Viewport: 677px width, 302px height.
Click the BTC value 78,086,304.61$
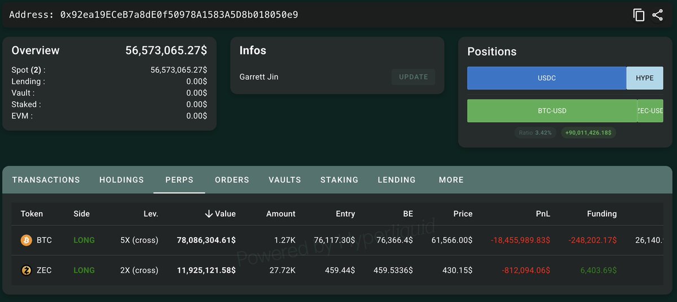(206, 240)
